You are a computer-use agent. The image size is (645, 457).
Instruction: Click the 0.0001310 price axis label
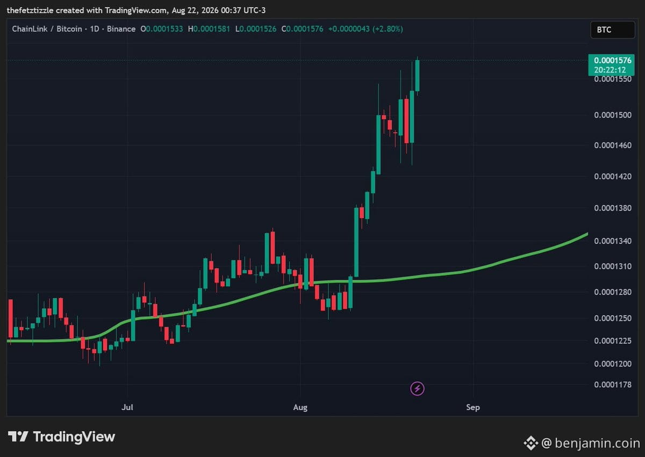612,266
